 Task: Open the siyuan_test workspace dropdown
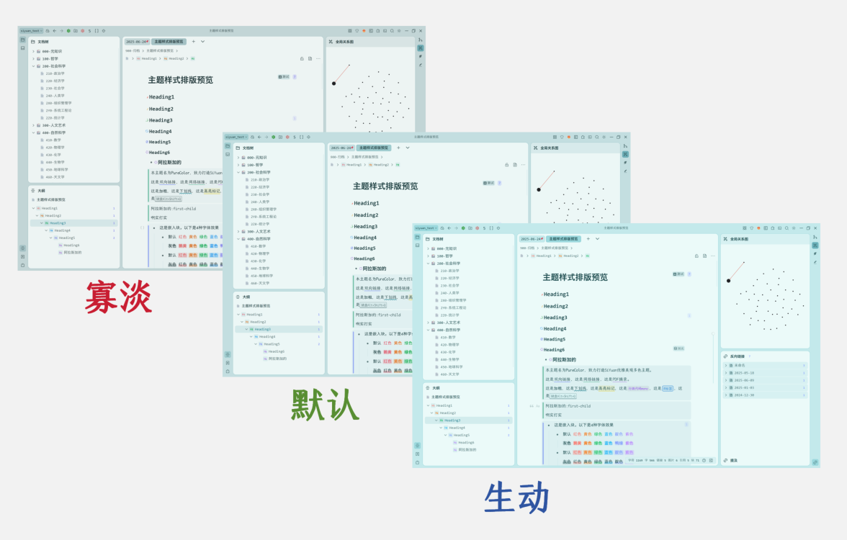pos(425,228)
